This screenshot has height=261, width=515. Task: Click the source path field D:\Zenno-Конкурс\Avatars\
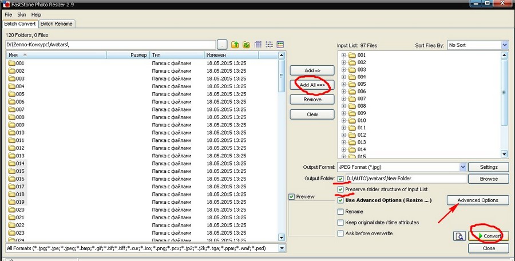coord(110,45)
